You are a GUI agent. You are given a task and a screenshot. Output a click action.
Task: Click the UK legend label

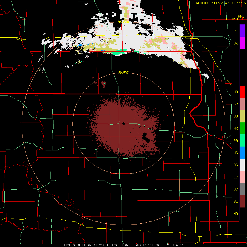(235, 43)
